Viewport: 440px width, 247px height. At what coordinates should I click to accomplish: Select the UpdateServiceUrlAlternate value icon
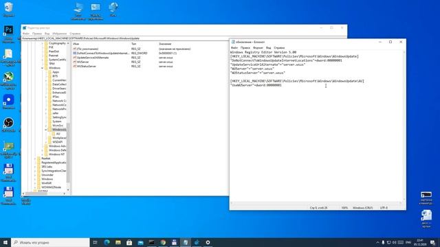pos(75,58)
